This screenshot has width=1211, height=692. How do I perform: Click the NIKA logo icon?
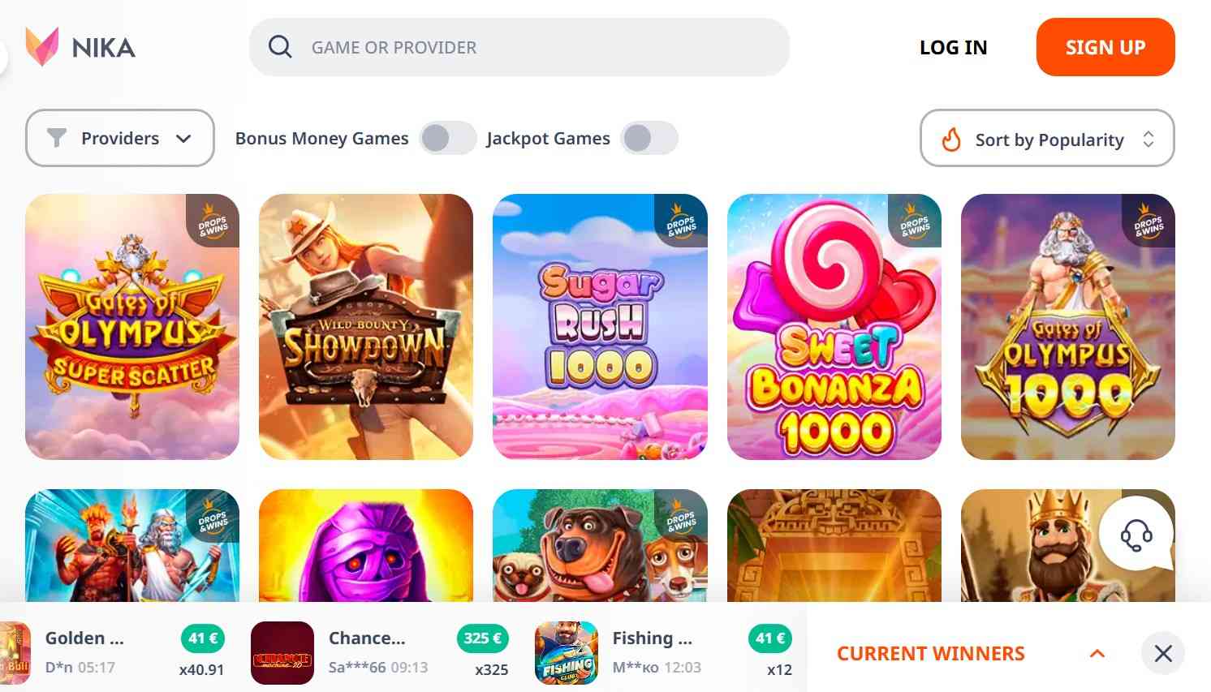41,46
